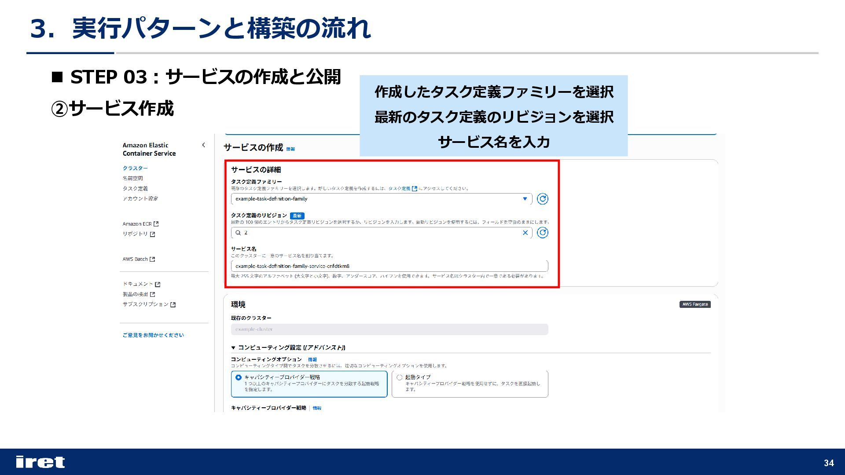Click the サービスの詳細 heading
Screen dimensions: 845x475
coord(256,170)
